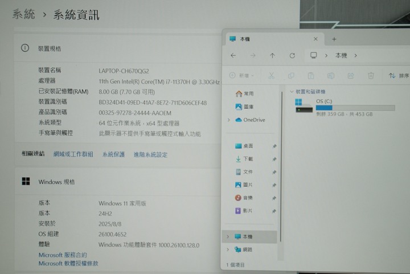Image resolution: width=410 pixels, height=274 pixels.
Task: Click the pin icon next to 音樂
Action: click(274, 198)
